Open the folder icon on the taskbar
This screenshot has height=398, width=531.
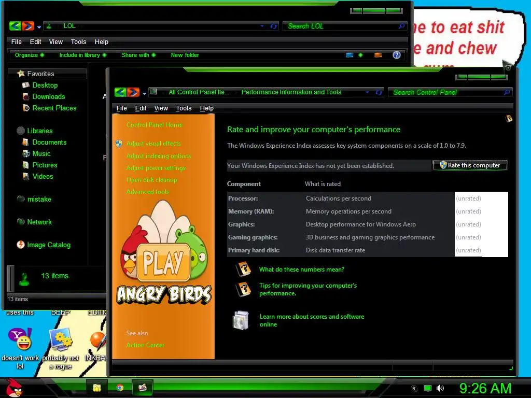click(97, 388)
